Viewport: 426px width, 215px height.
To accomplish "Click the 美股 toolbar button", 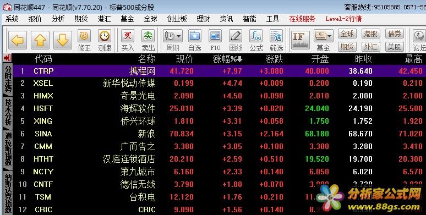I will click(395, 47).
